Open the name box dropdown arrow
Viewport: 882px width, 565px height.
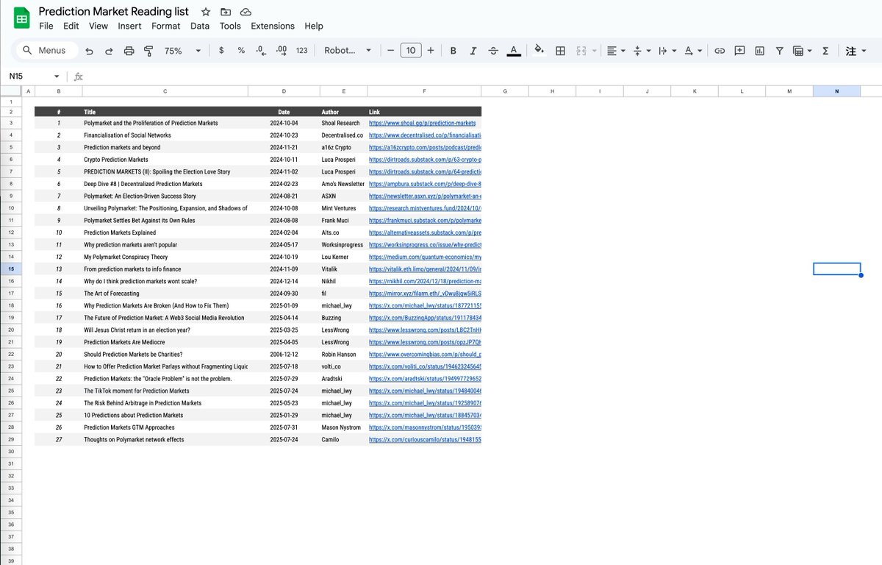pos(57,77)
